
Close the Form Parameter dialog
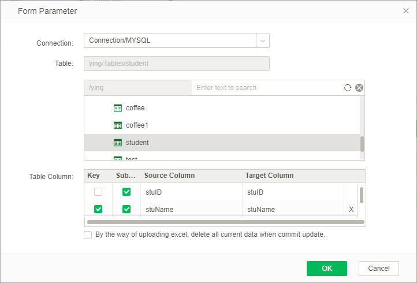(405, 11)
